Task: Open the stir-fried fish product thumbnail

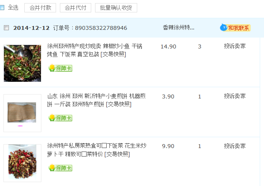Action: pos(22,63)
